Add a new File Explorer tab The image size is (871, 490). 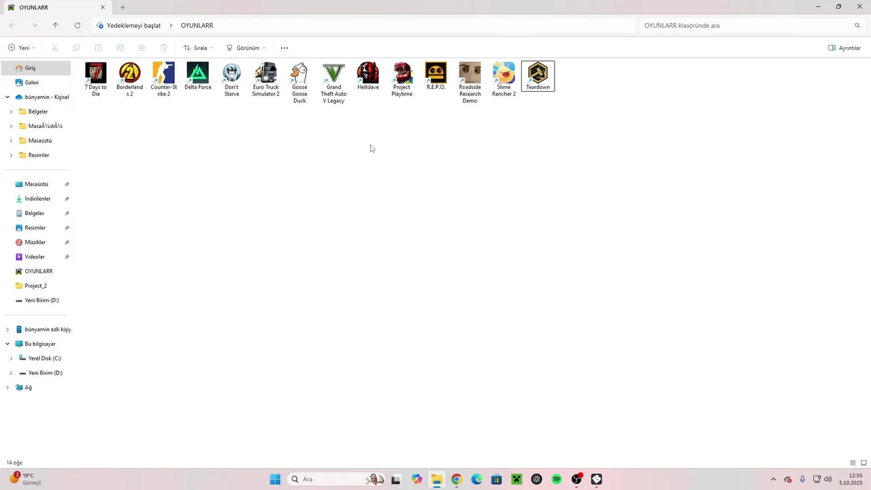(122, 7)
